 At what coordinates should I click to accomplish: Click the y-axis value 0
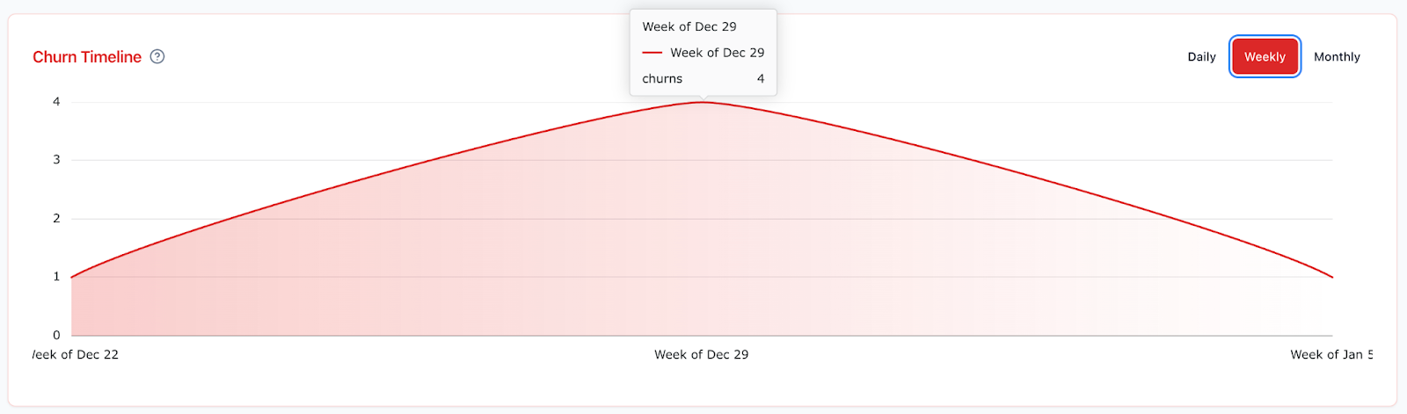(56, 336)
